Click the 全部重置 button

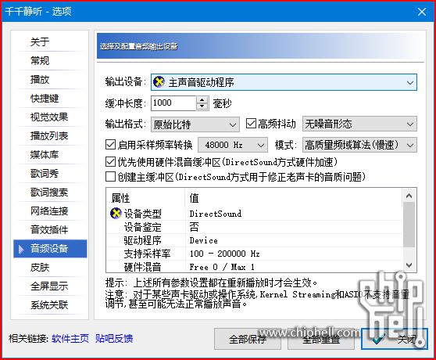tap(321, 339)
